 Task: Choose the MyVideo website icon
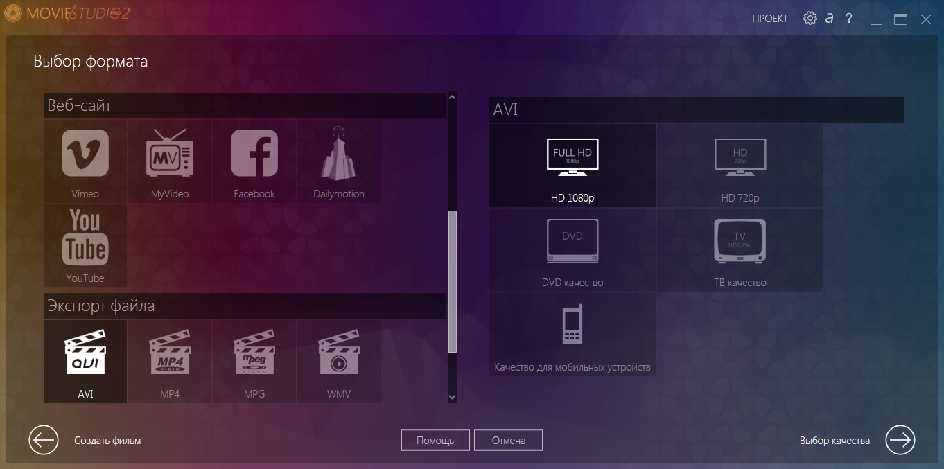[170, 161]
